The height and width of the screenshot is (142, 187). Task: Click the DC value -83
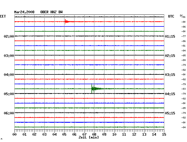pyautogui.click(x=184, y=89)
